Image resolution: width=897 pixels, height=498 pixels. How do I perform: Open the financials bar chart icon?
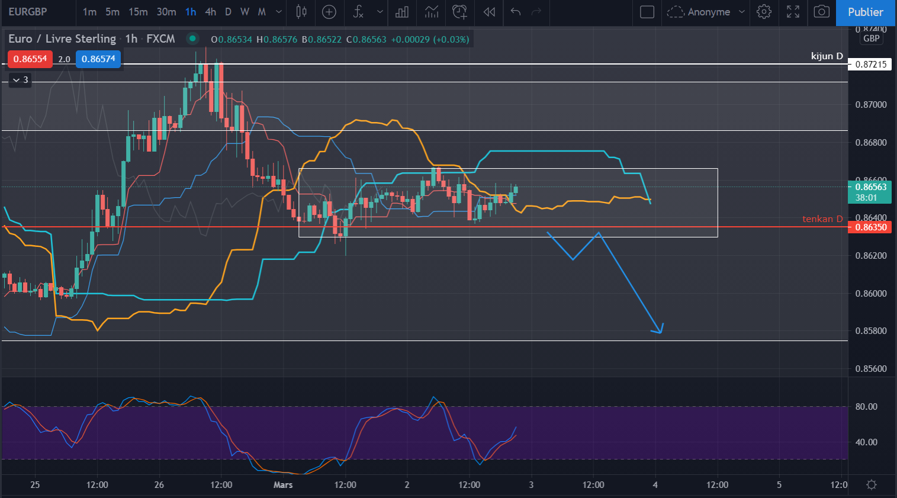402,12
